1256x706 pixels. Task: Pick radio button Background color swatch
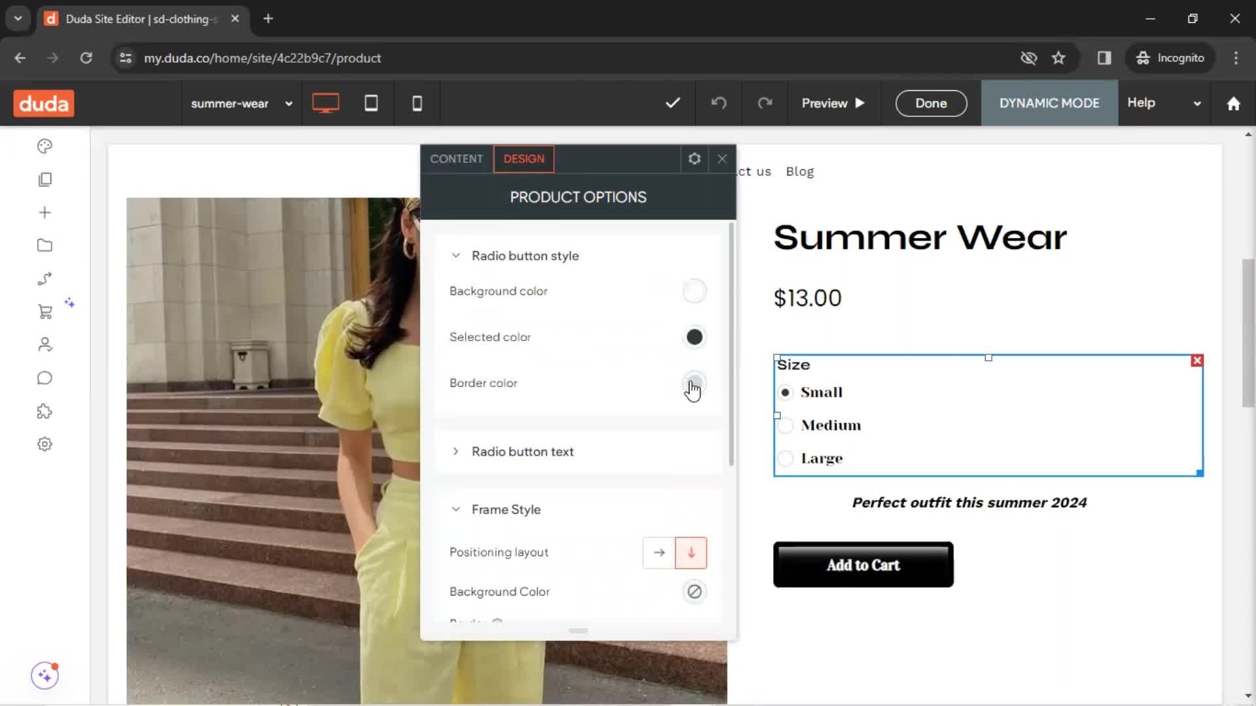(694, 291)
